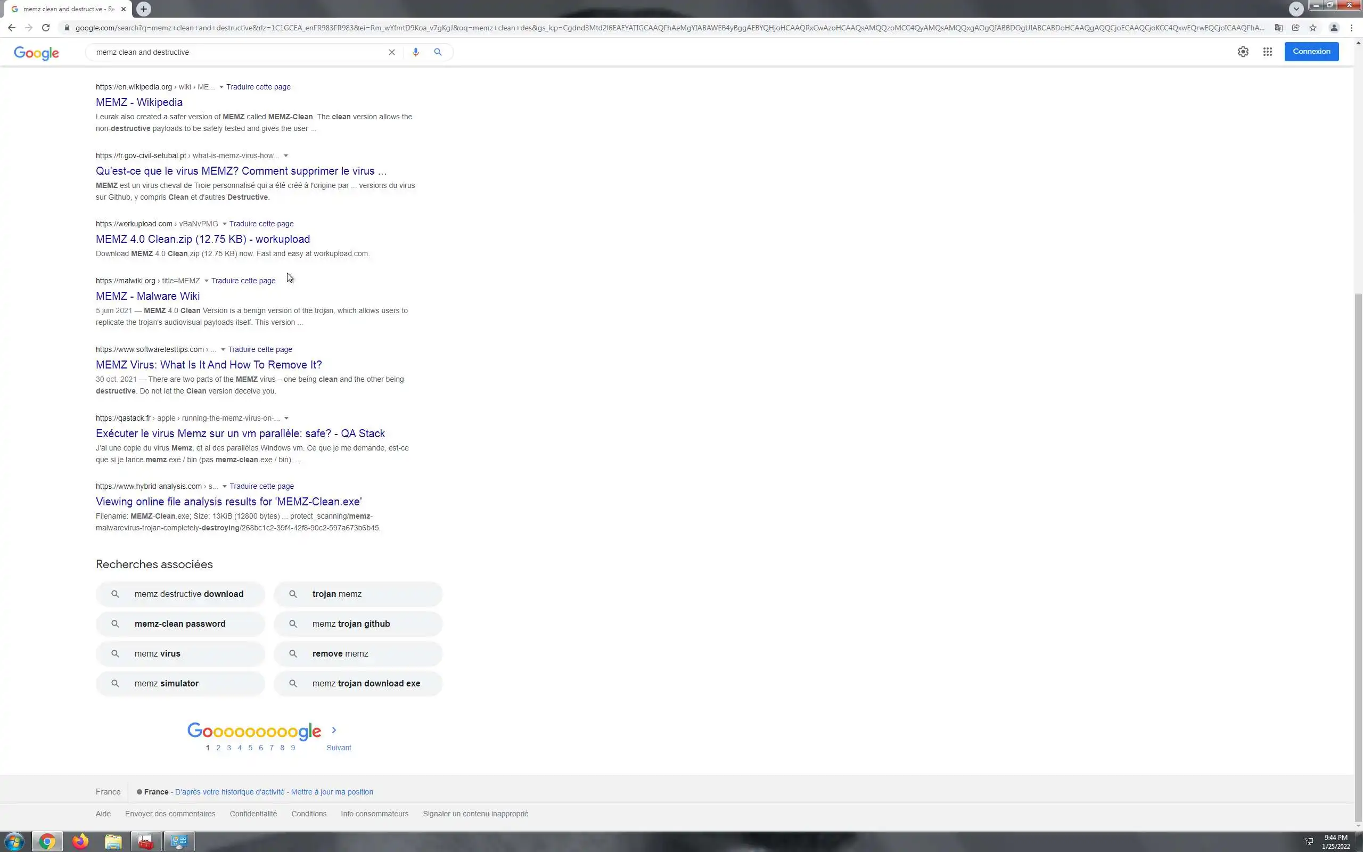Click the Connexion sign-in button
The width and height of the screenshot is (1363, 852).
pyautogui.click(x=1311, y=51)
